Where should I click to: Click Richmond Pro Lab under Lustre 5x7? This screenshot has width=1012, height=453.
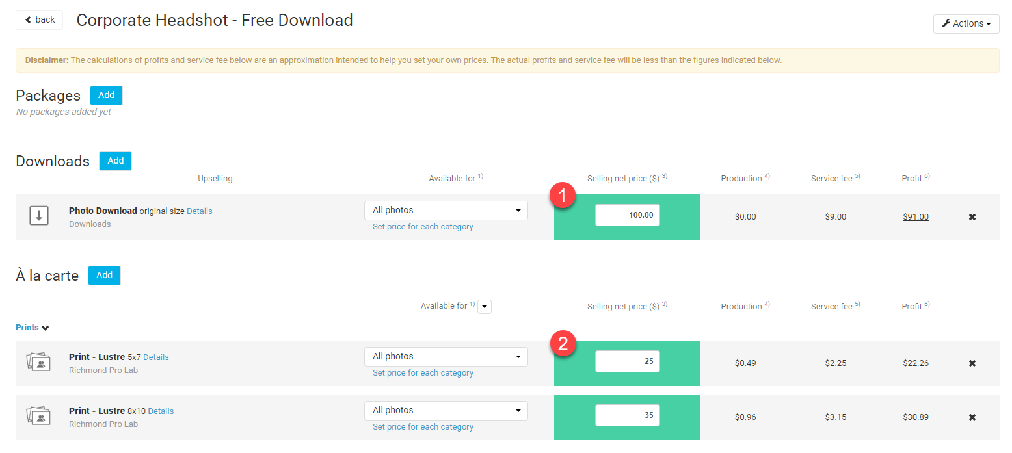pos(103,370)
